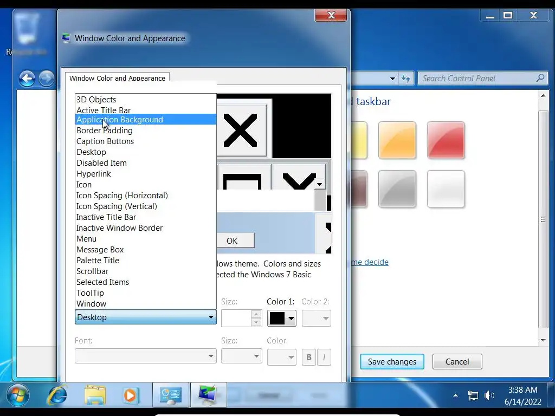Screen dimensions: 555x416
Task: Click the item Size input field
Action: [x=236, y=318]
